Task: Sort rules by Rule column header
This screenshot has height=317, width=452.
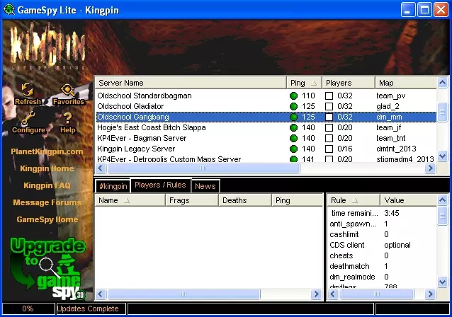Action: [x=354, y=200]
